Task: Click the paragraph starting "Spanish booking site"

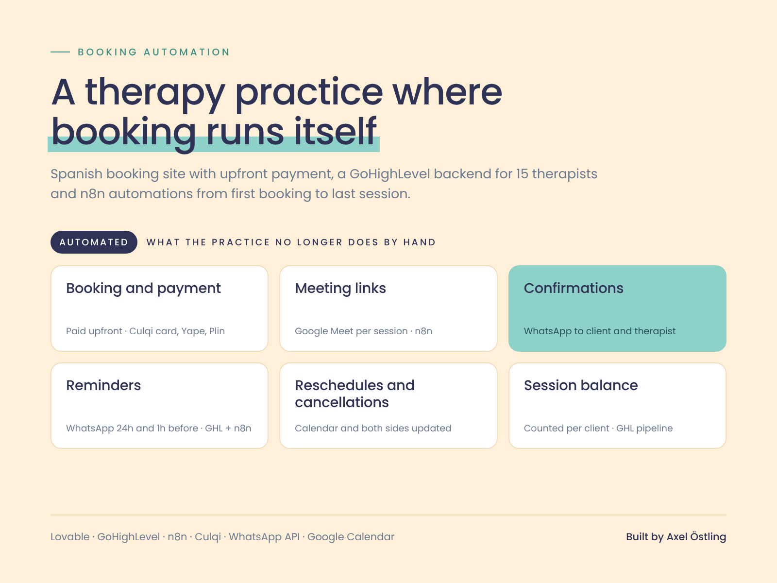Action: coord(324,184)
